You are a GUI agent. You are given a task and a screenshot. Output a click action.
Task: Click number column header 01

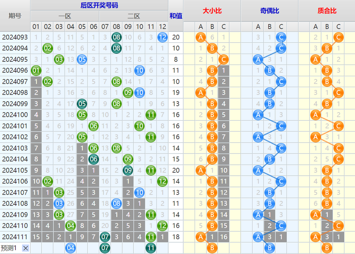click(x=36, y=27)
